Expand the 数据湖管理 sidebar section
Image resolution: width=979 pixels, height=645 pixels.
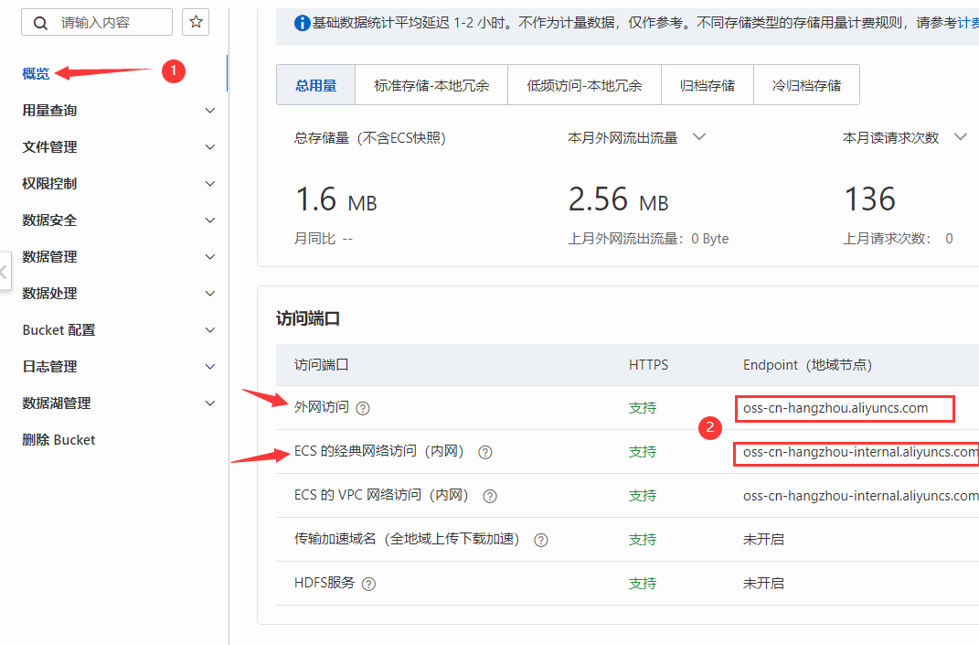(209, 403)
